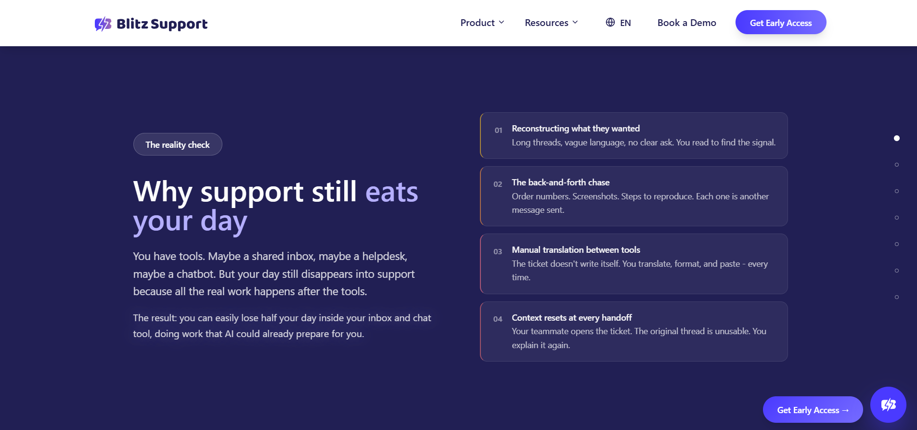Open the Book a Demo link
This screenshot has width=917, height=430.
click(x=687, y=23)
